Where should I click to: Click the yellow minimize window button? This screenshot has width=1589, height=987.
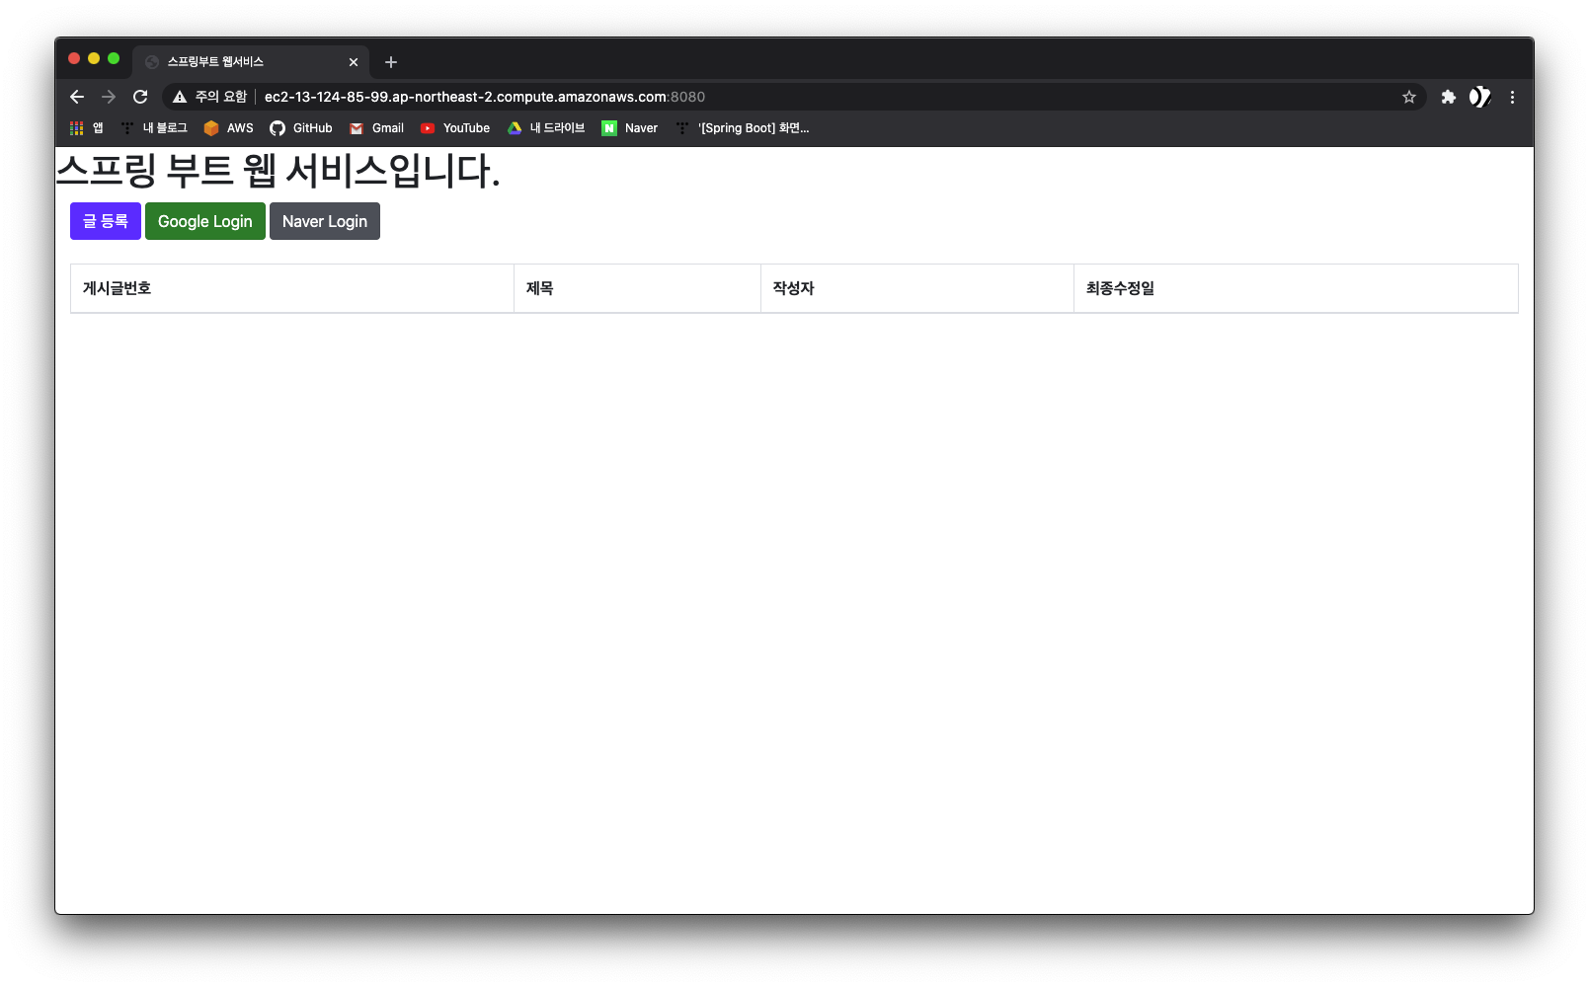pyautogui.click(x=94, y=58)
